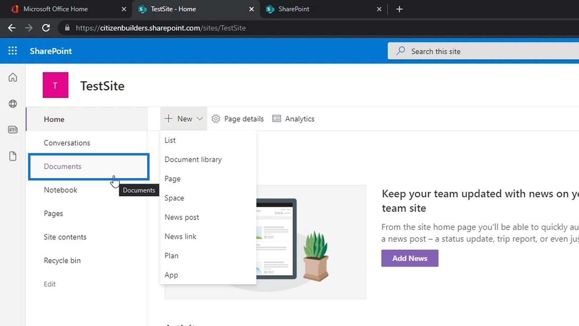Select the TestSite - Home tab
Image resolution: width=579 pixels, height=326 pixels.
[x=196, y=9]
